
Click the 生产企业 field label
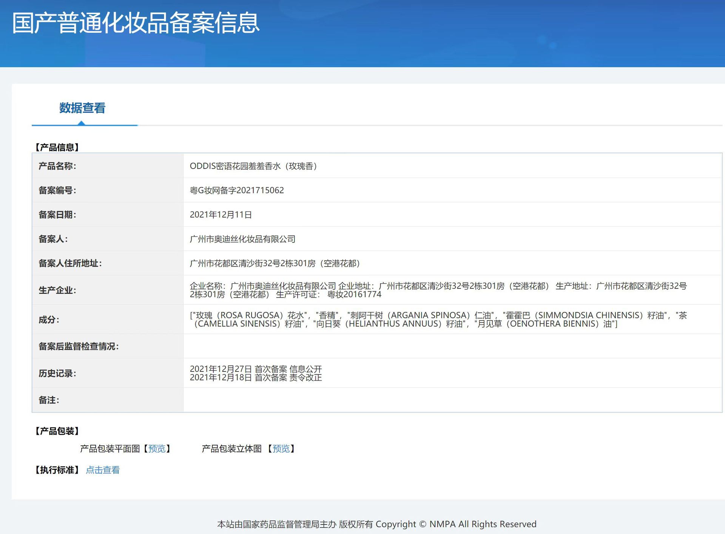tap(57, 290)
